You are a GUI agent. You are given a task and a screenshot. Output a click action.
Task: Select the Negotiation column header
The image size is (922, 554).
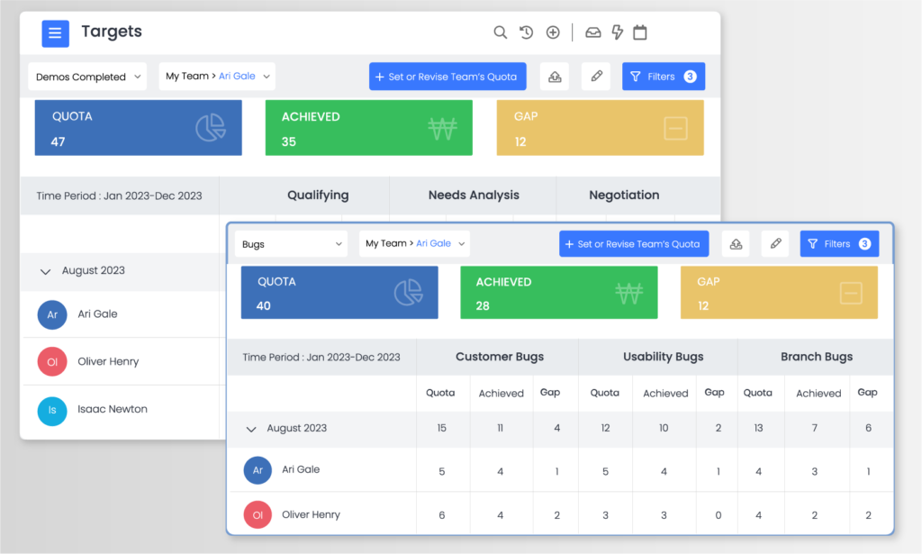625,195
